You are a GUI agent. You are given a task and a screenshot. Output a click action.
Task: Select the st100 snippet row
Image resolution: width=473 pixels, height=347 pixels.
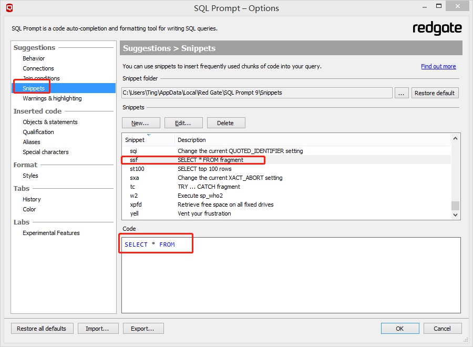137,169
